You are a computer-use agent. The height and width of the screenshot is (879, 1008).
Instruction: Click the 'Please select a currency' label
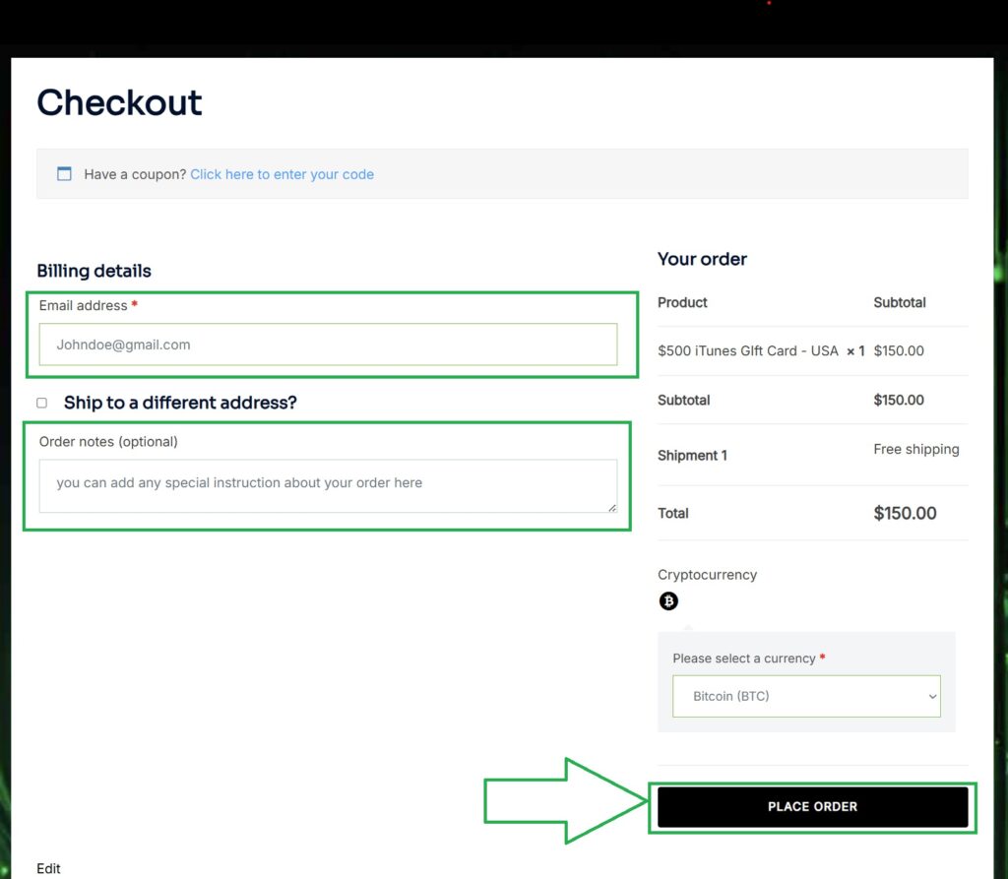[744, 659]
